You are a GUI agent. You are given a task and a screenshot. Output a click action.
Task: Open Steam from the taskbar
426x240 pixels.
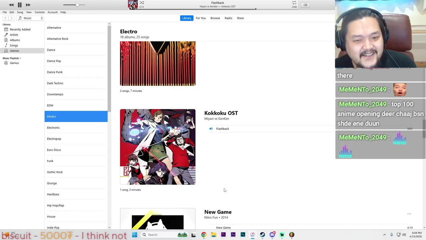(262, 235)
